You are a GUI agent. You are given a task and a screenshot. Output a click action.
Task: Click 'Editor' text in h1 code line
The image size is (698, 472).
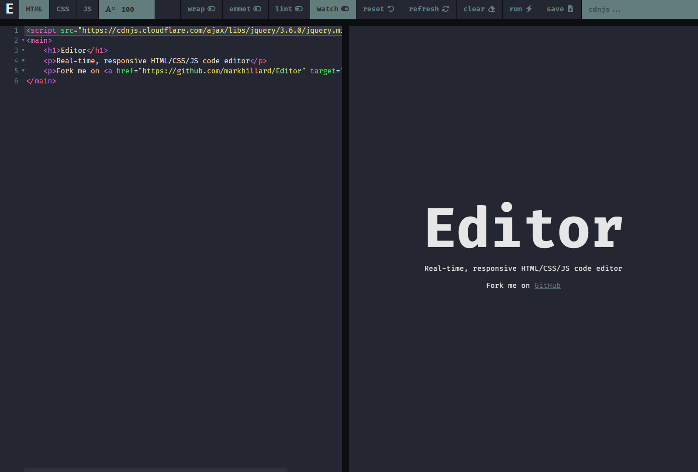[73, 50]
